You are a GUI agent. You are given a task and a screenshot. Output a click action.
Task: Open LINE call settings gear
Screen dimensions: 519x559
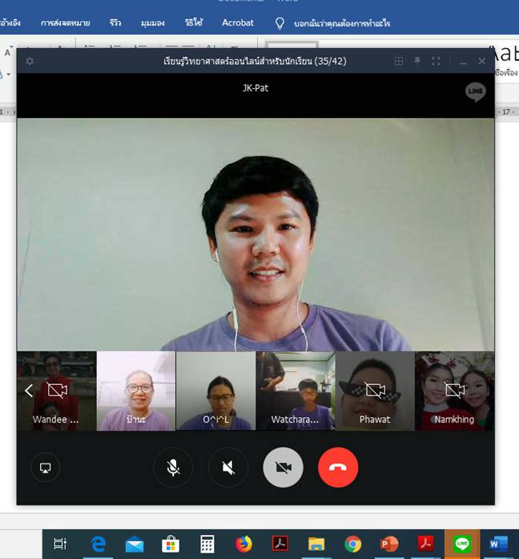tap(30, 61)
